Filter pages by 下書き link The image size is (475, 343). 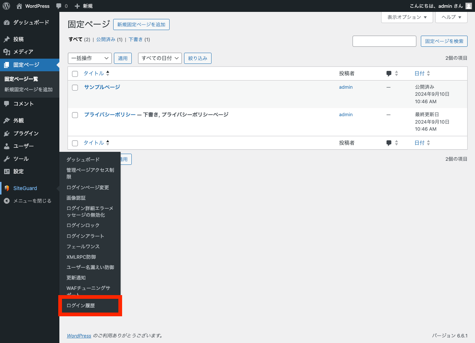point(135,39)
